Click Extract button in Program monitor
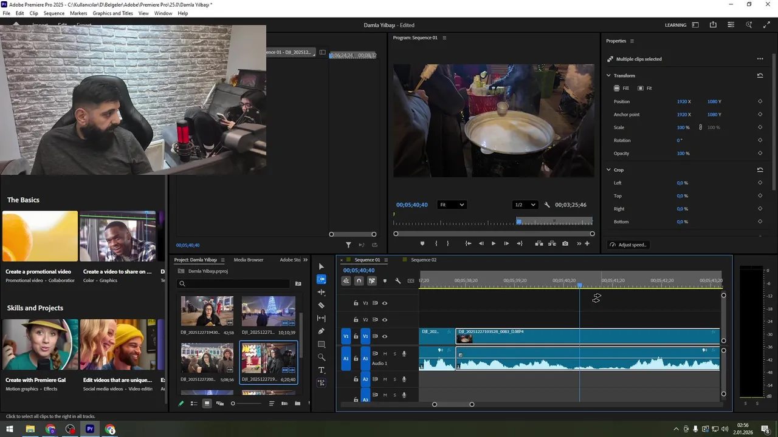This screenshot has width=778, height=437. [552, 243]
